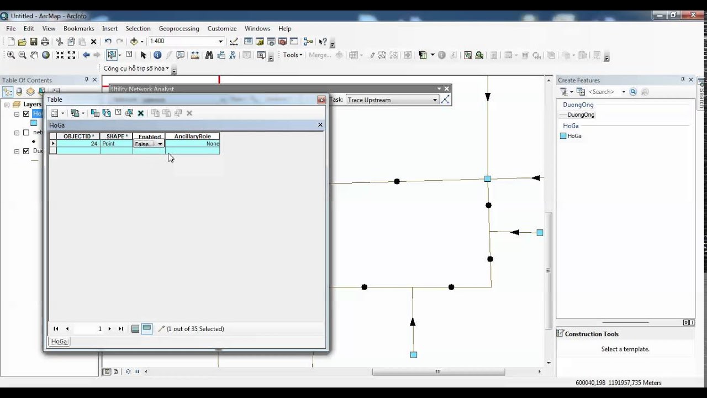Run the trace Solve button

(x=446, y=100)
